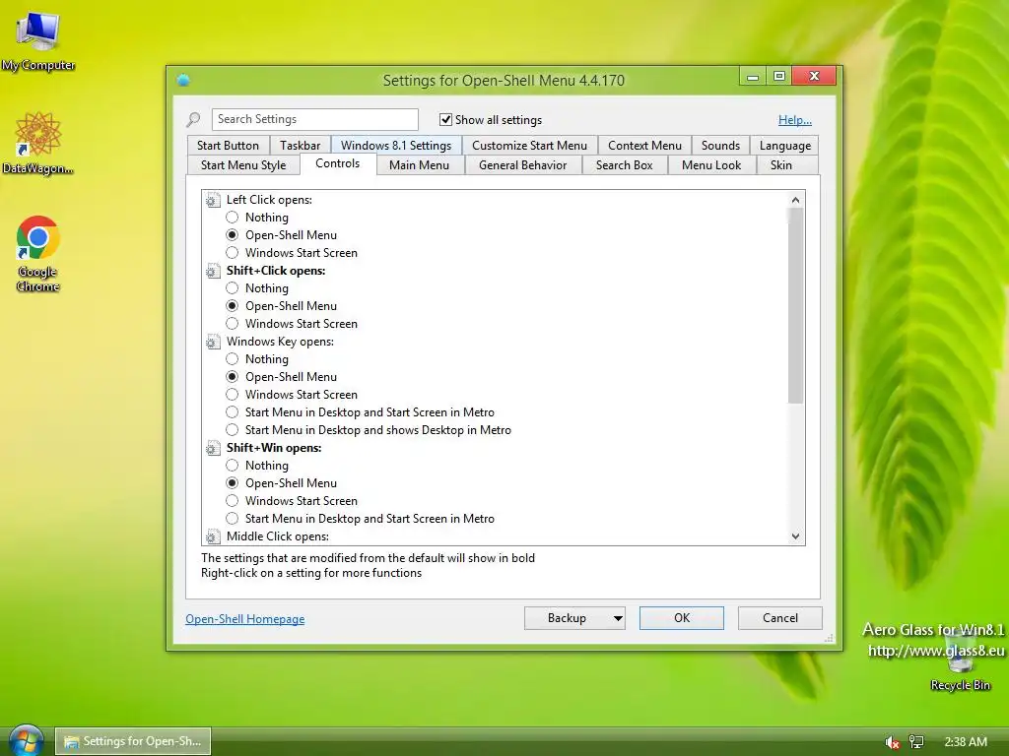This screenshot has height=756, width=1009.
Task: Maximize the settings window
Action: click(x=779, y=76)
